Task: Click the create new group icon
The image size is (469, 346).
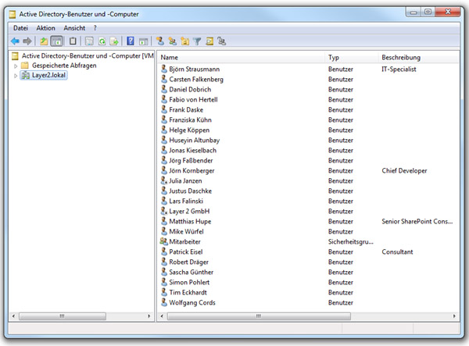Action: coord(172,41)
